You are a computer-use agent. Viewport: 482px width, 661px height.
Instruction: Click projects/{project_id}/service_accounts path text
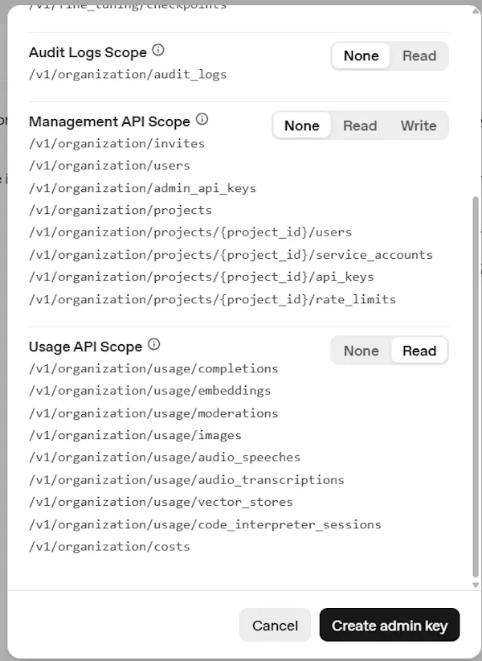click(231, 255)
